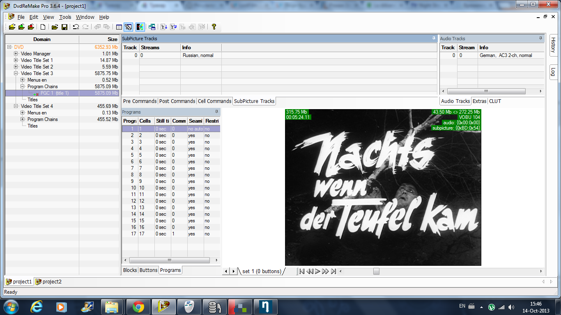
Task: Collapse Video Title Set 4
Action: 16,106
